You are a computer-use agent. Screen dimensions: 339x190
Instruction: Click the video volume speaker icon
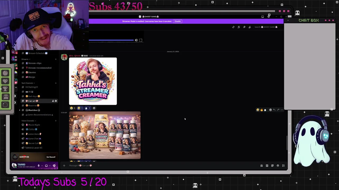[x=136, y=40]
